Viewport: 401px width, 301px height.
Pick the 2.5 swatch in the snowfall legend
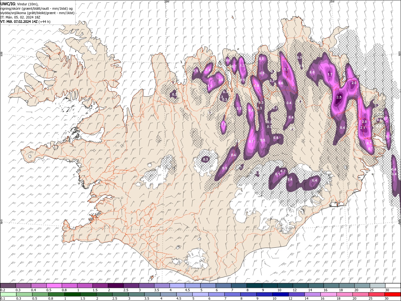(131, 286)
